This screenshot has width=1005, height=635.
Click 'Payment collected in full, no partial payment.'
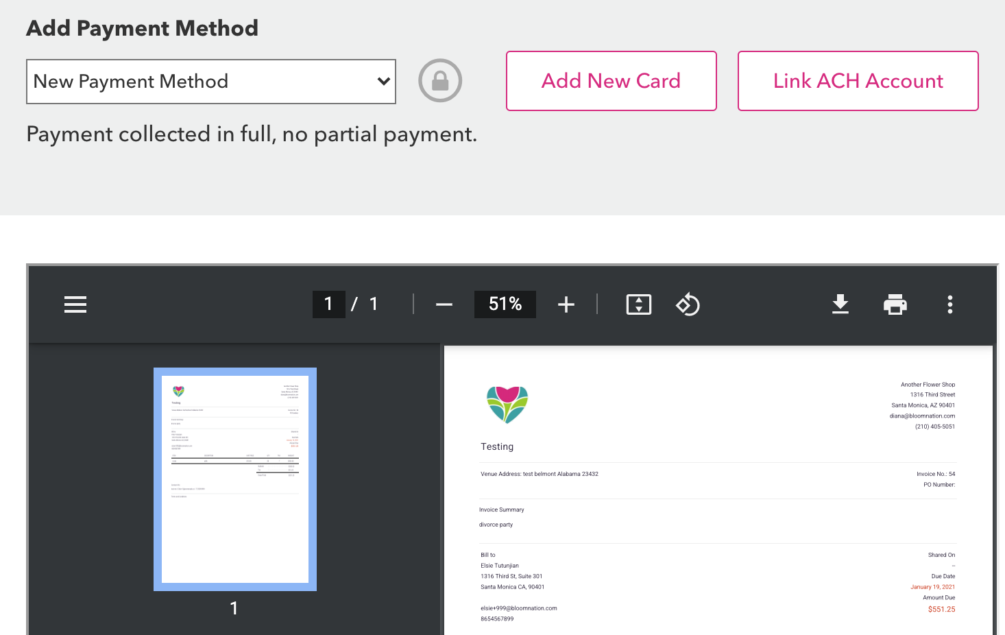pyautogui.click(x=252, y=134)
